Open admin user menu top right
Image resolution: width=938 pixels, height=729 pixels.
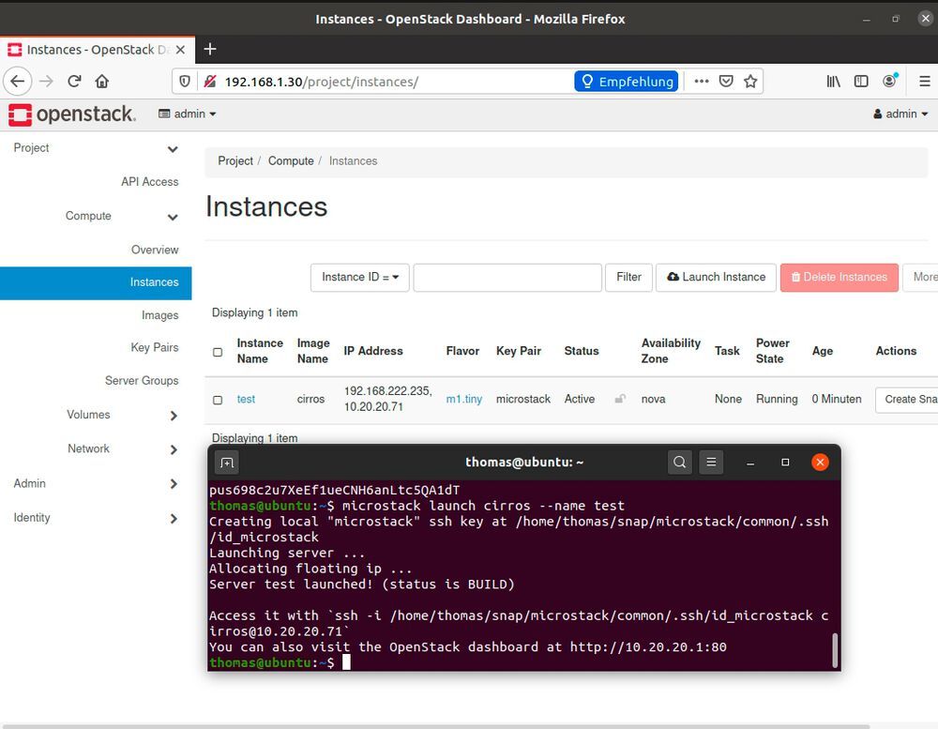click(x=900, y=114)
